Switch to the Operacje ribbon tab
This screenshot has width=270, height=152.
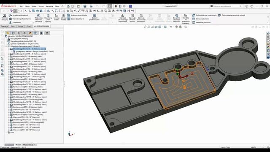5,26
